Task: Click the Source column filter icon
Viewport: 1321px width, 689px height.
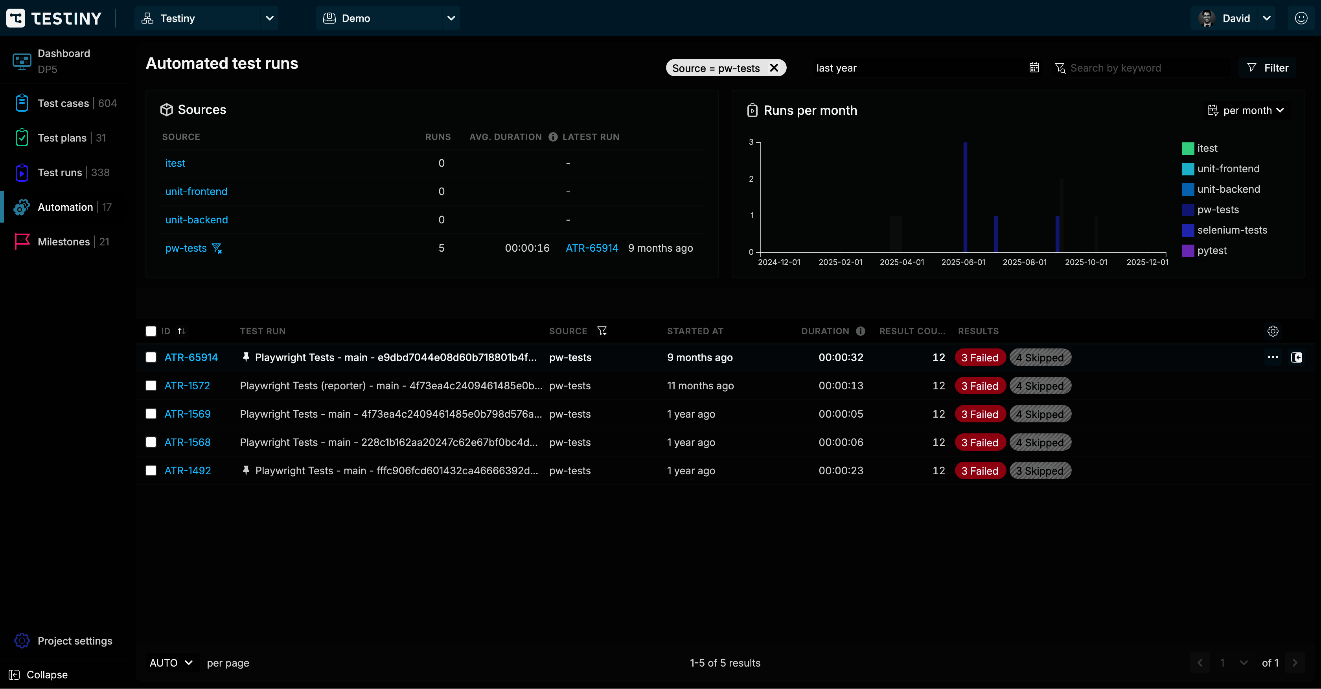Action: (x=602, y=331)
